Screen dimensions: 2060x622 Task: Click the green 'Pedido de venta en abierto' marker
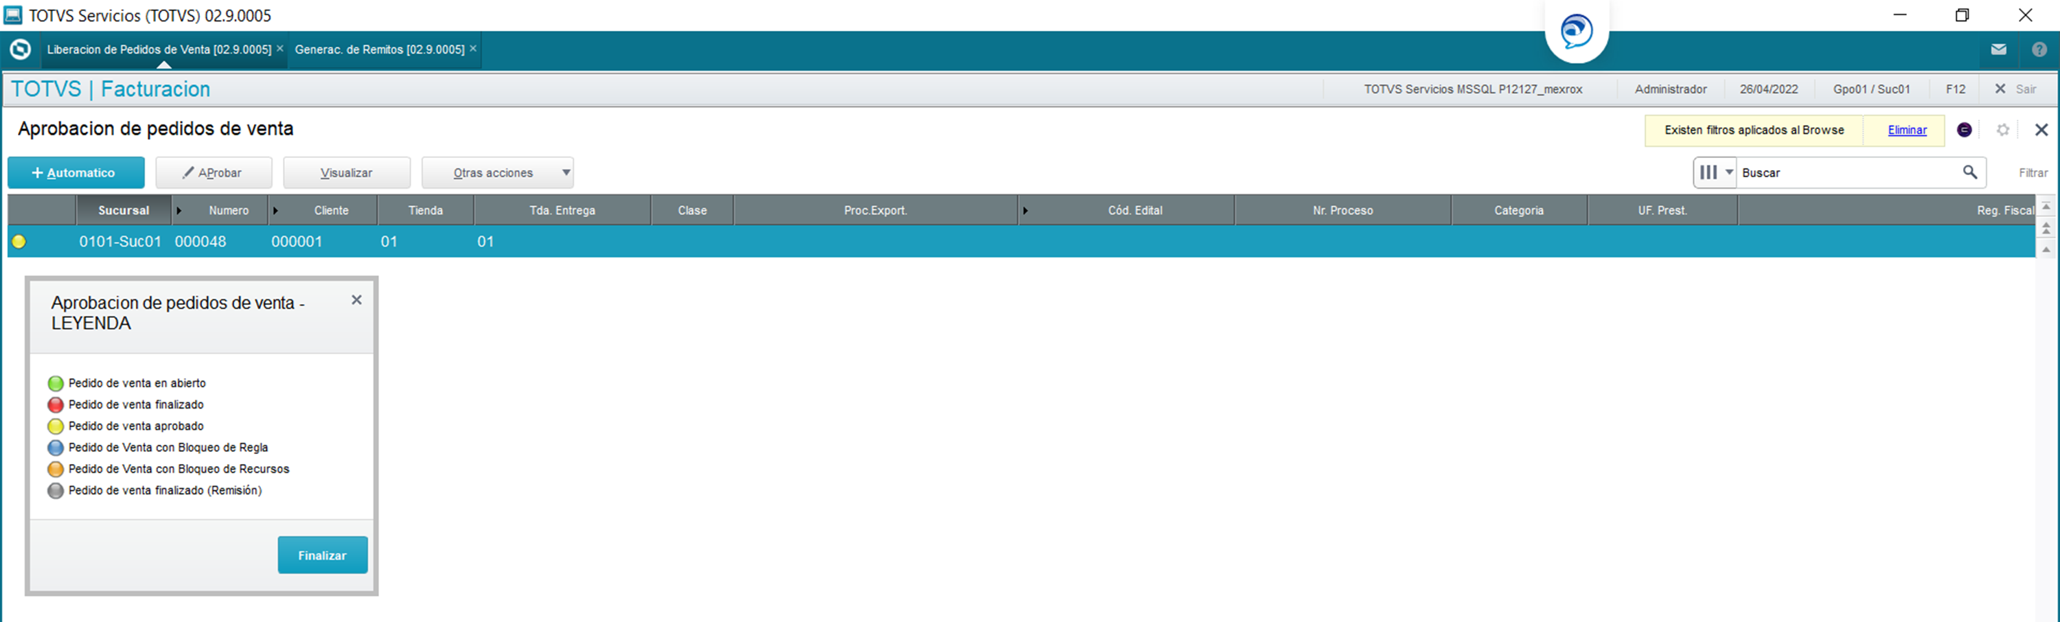pos(55,384)
